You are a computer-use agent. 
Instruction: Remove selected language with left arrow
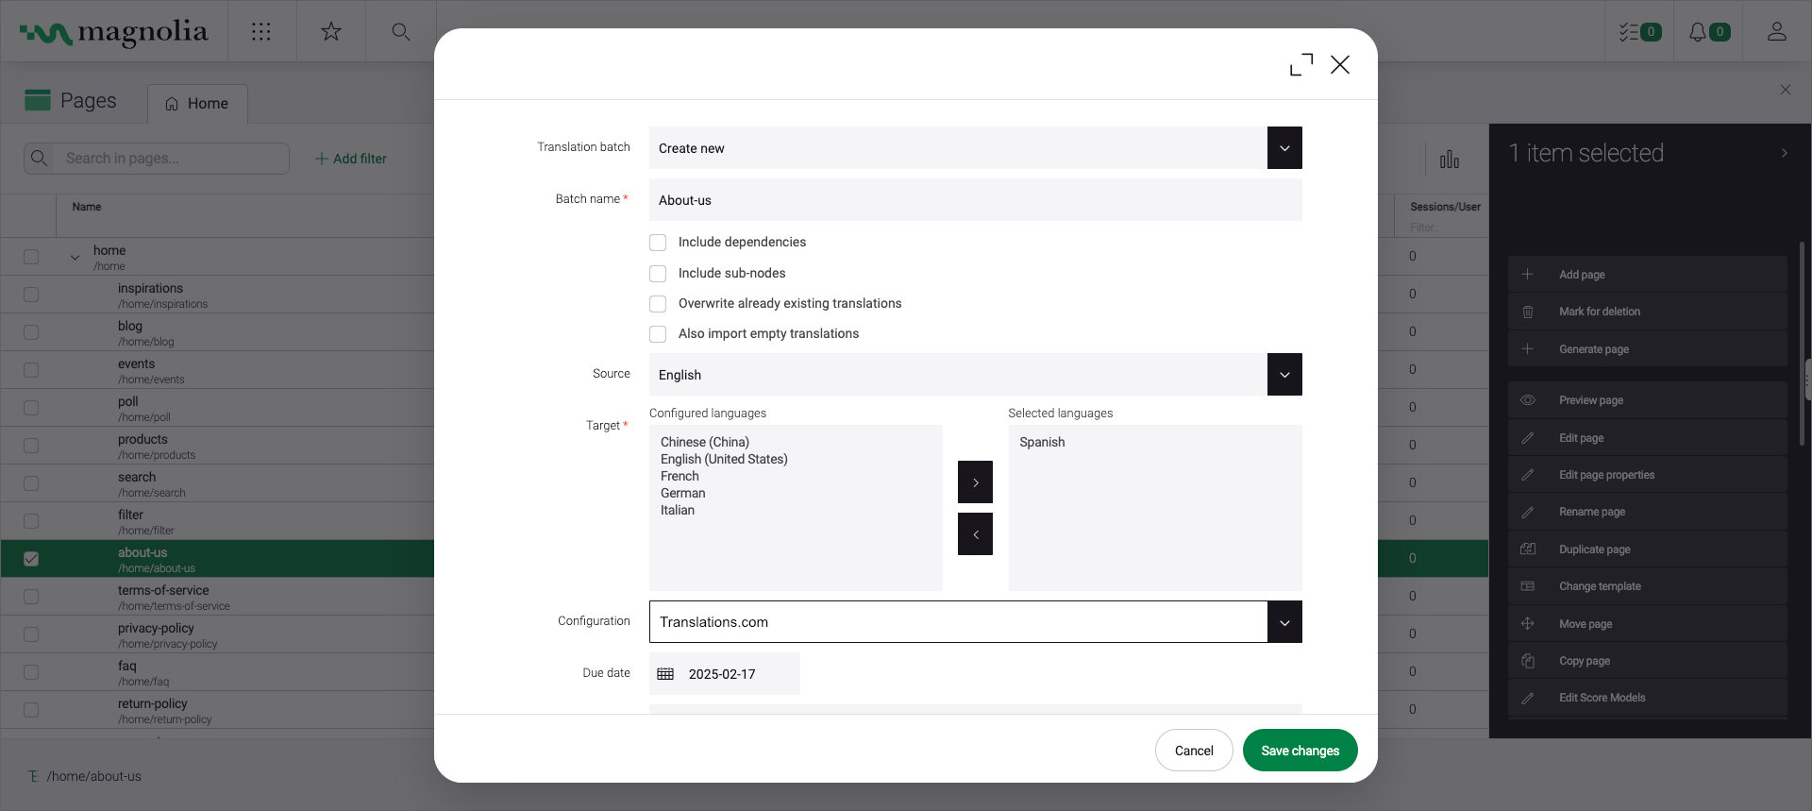975,534
